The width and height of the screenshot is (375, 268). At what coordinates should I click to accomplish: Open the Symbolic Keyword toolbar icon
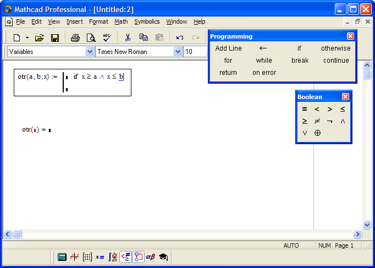pos(163,256)
